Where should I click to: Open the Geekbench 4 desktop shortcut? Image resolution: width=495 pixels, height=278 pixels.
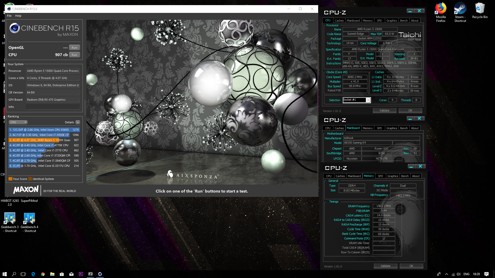29,223
